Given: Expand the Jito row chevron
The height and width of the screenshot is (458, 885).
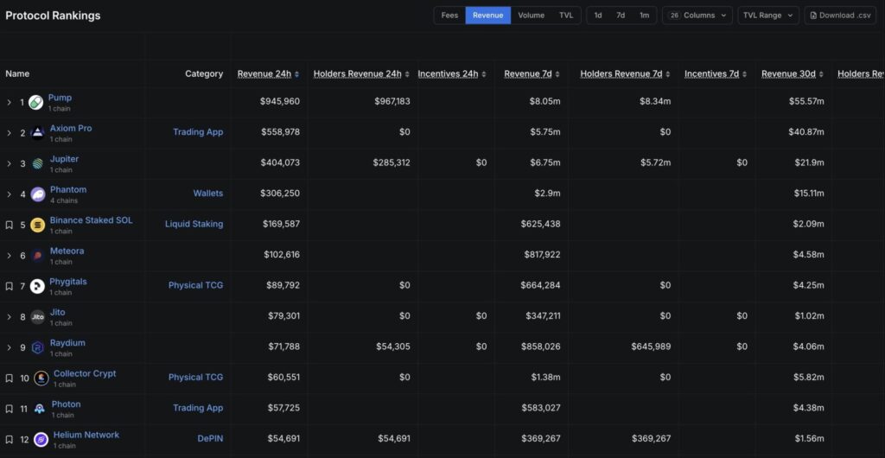Looking at the screenshot, I should (x=10, y=317).
